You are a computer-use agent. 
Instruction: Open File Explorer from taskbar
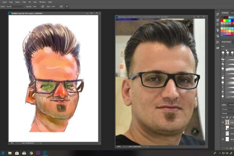click(x=10, y=153)
